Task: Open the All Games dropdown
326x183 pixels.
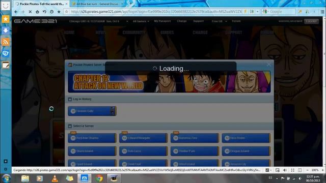Action: pyautogui.click(x=141, y=21)
